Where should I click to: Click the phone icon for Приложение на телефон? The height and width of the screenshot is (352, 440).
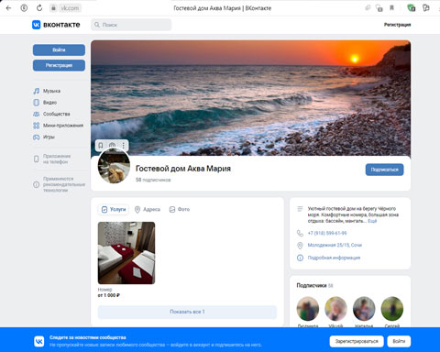click(x=37, y=159)
